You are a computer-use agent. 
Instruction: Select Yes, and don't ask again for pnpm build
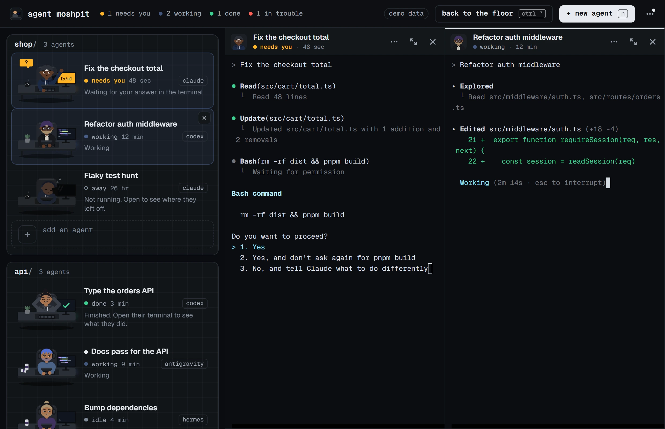click(x=328, y=258)
